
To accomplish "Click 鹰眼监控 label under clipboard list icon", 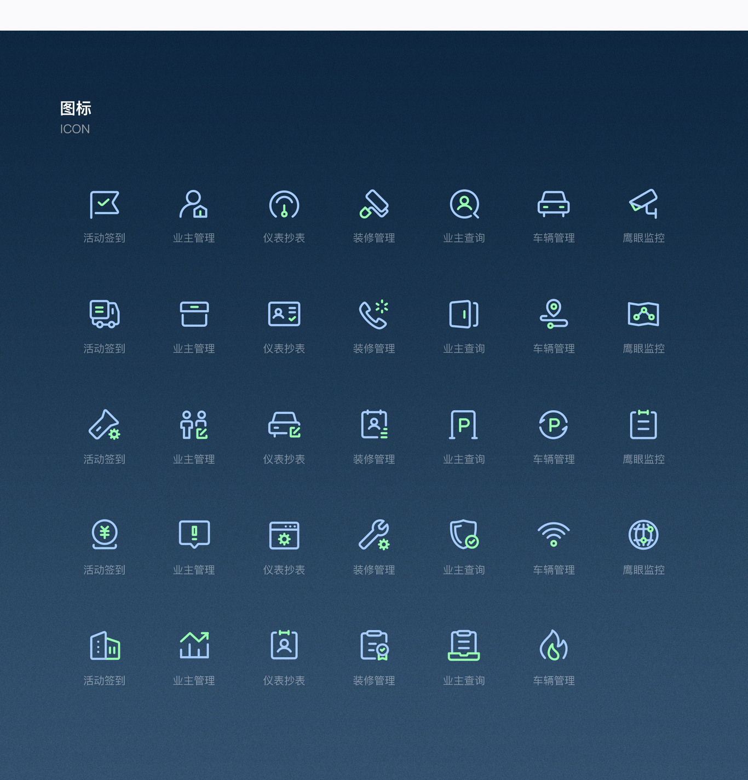I will tap(643, 459).
